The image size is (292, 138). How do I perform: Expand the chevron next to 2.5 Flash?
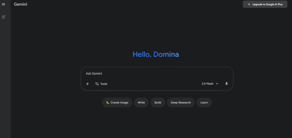click(217, 84)
